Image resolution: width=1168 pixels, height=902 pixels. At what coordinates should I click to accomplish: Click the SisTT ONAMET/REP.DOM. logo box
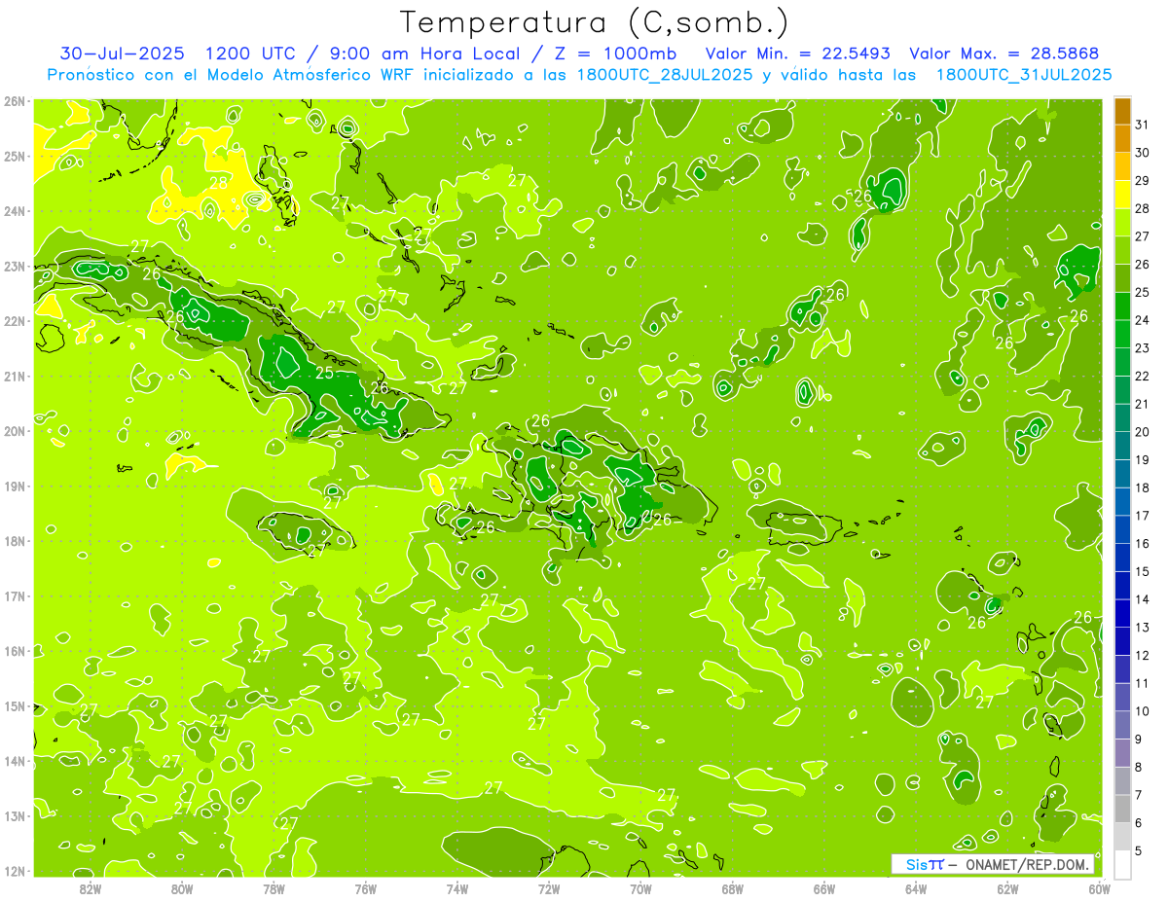point(992,864)
